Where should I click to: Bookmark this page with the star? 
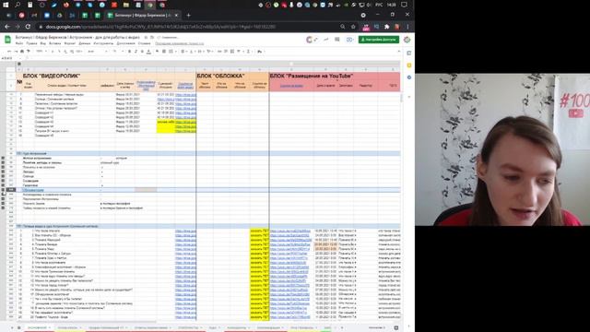tap(353, 27)
